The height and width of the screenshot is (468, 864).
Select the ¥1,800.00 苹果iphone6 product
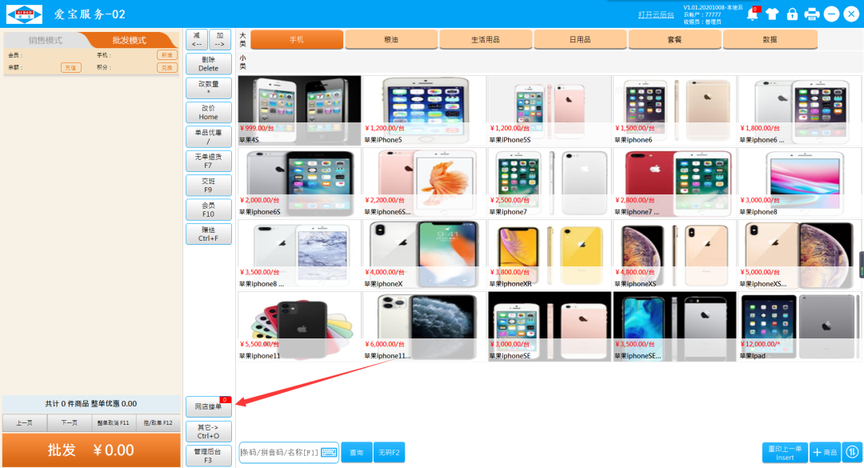click(x=799, y=110)
